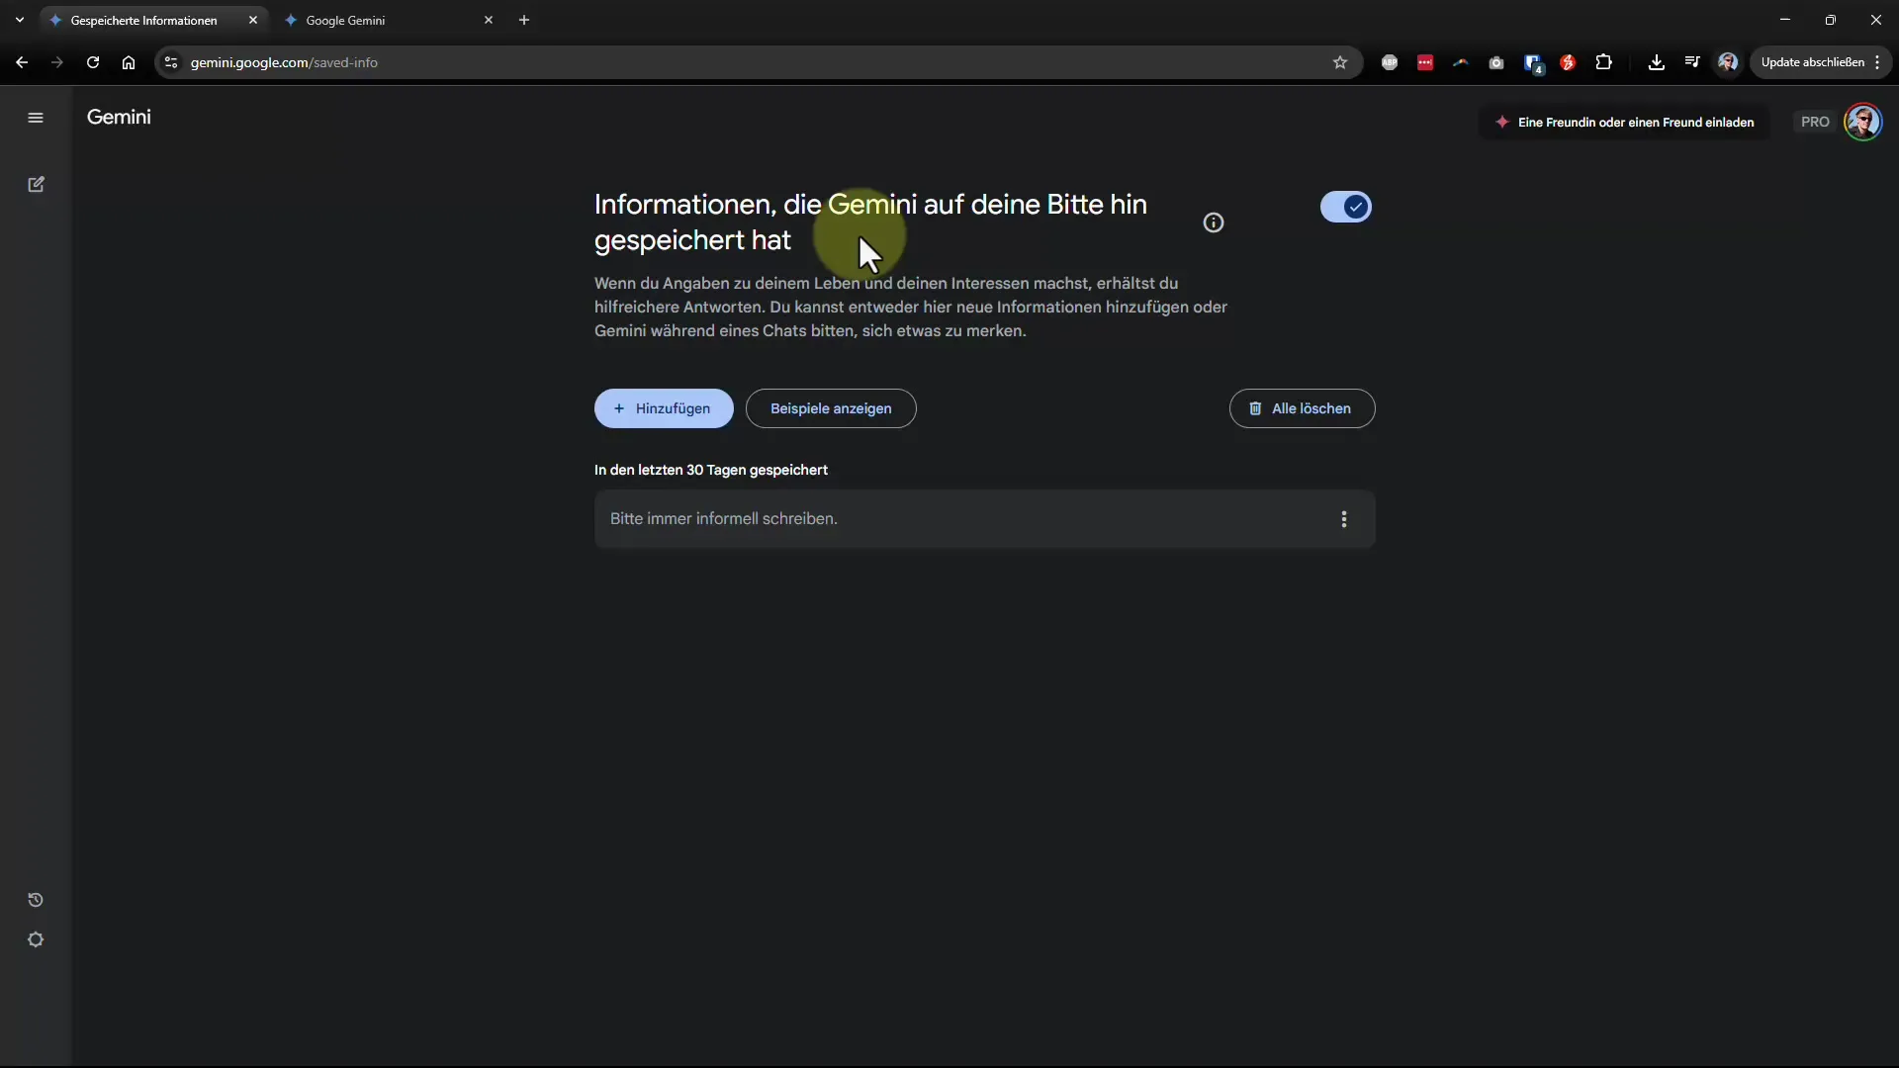The image size is (1899, 1068).
Task: Toggle saved information switch off
Action: (1346, 207)
